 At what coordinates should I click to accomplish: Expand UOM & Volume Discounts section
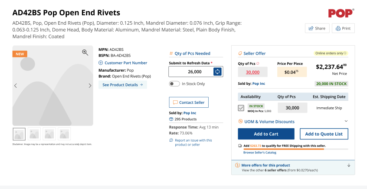click(346, 121)
